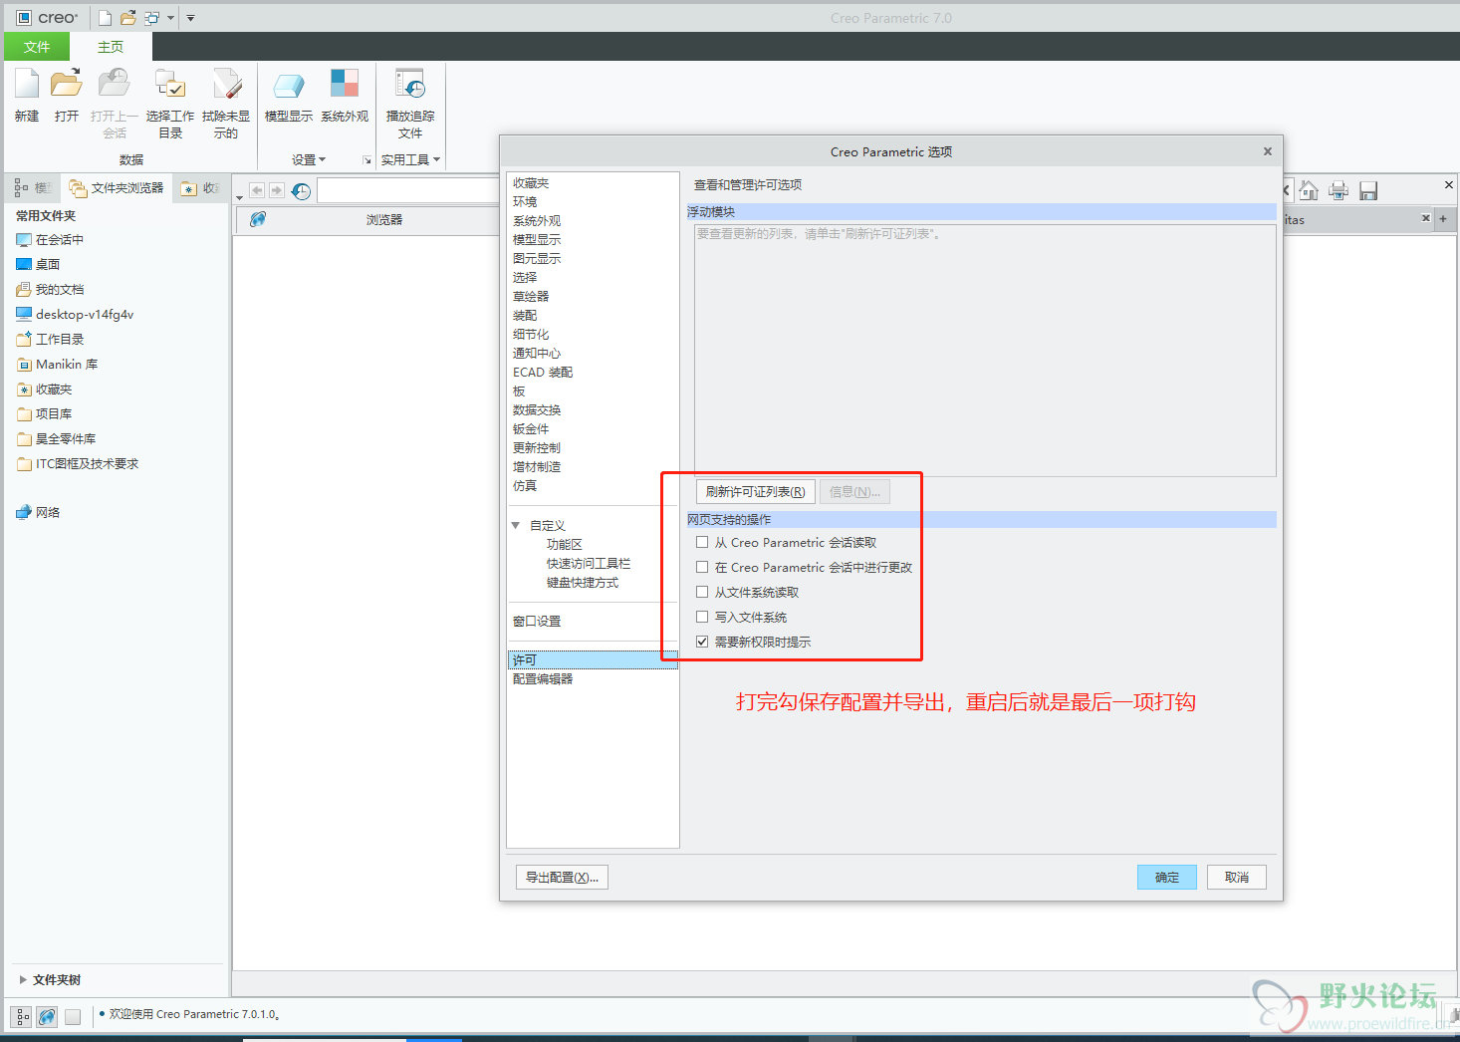
Task: Open 工作目录 in common folders
Action: click(x=50, y=339)
